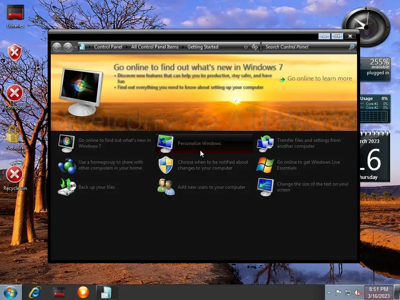Click the search magnifier icon

(x=352, y=47)
